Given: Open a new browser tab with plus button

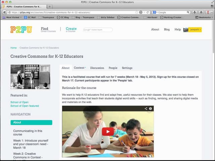Looking at the screenshot, I should (x=49, y=7).
